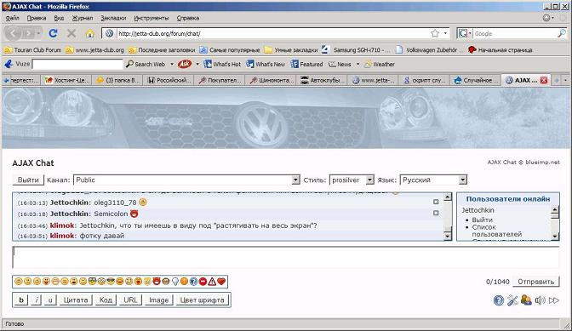Reload the page with refresh icon
The width and height of the screenshot is (572, 331).
[54, 33]
